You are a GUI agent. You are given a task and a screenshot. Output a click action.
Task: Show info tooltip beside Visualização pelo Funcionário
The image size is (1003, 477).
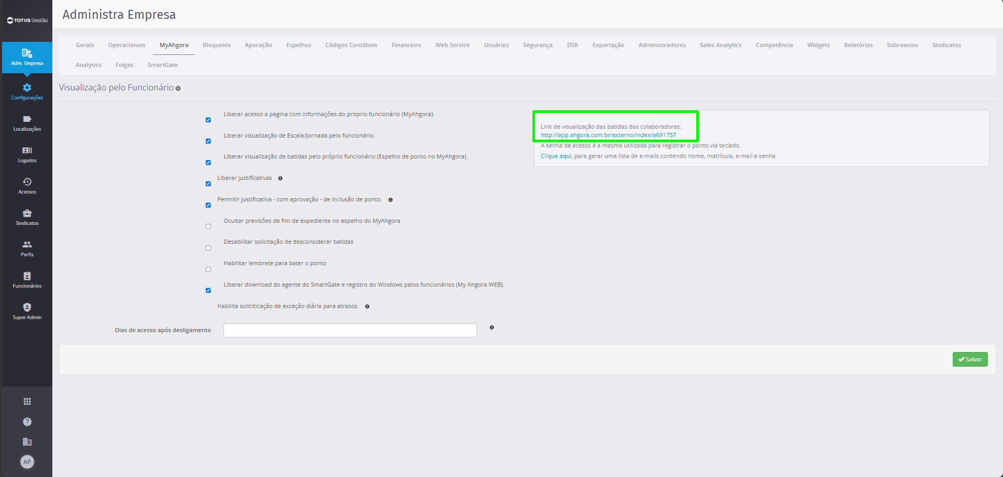tap(178, 88)
